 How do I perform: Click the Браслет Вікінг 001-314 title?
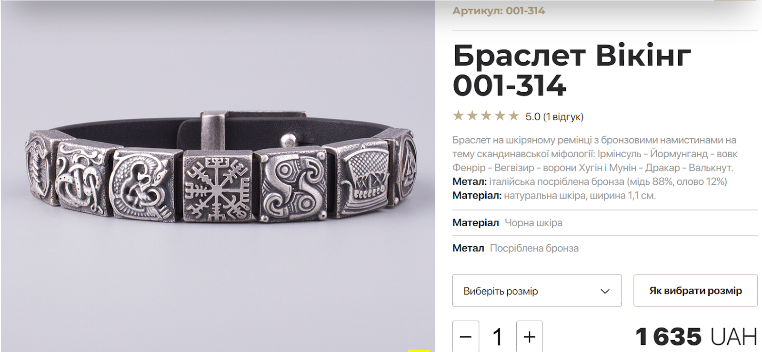pos(571,70)
